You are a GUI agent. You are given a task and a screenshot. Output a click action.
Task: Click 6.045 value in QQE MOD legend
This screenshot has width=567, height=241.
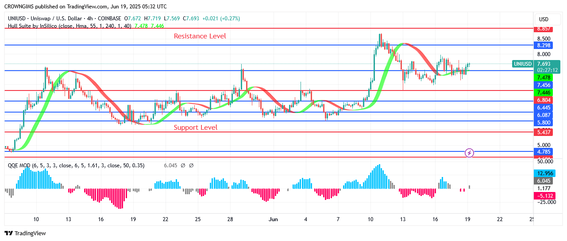point(171,166)
